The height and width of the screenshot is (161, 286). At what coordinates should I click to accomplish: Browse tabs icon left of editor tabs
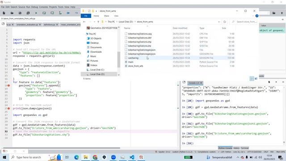(3, 24)
